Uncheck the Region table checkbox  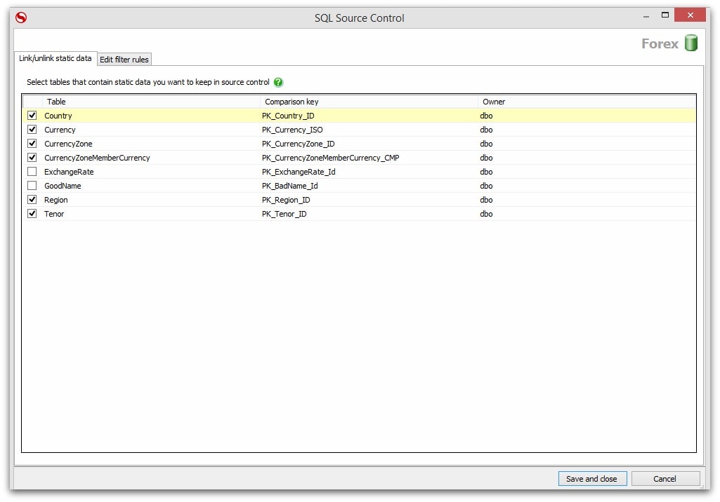(x=32, y=199)
